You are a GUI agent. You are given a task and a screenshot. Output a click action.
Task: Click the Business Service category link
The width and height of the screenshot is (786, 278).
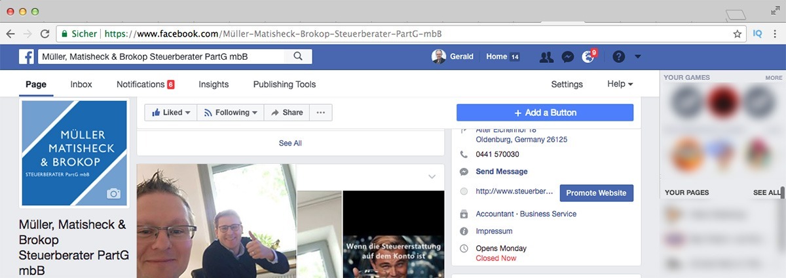tap(548, 214)
